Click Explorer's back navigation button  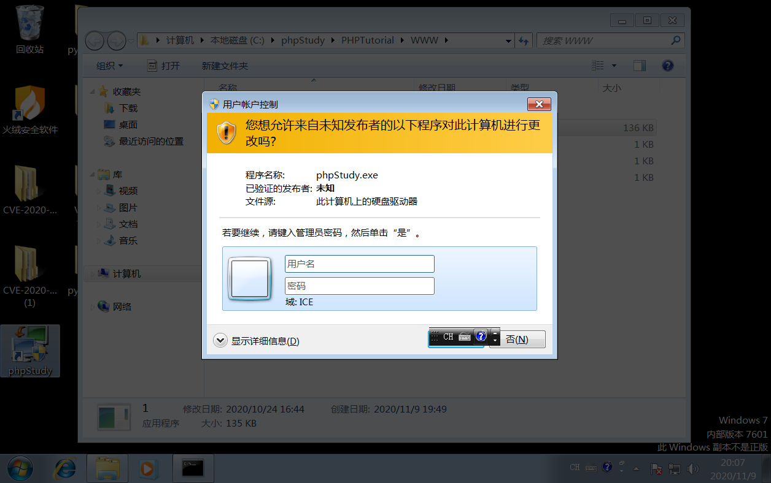pyautogui.click(x=95, y=41)
